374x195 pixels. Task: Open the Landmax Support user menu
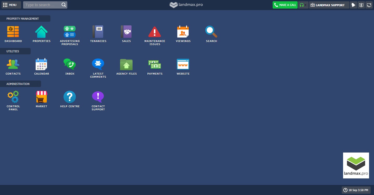(329, 5)
